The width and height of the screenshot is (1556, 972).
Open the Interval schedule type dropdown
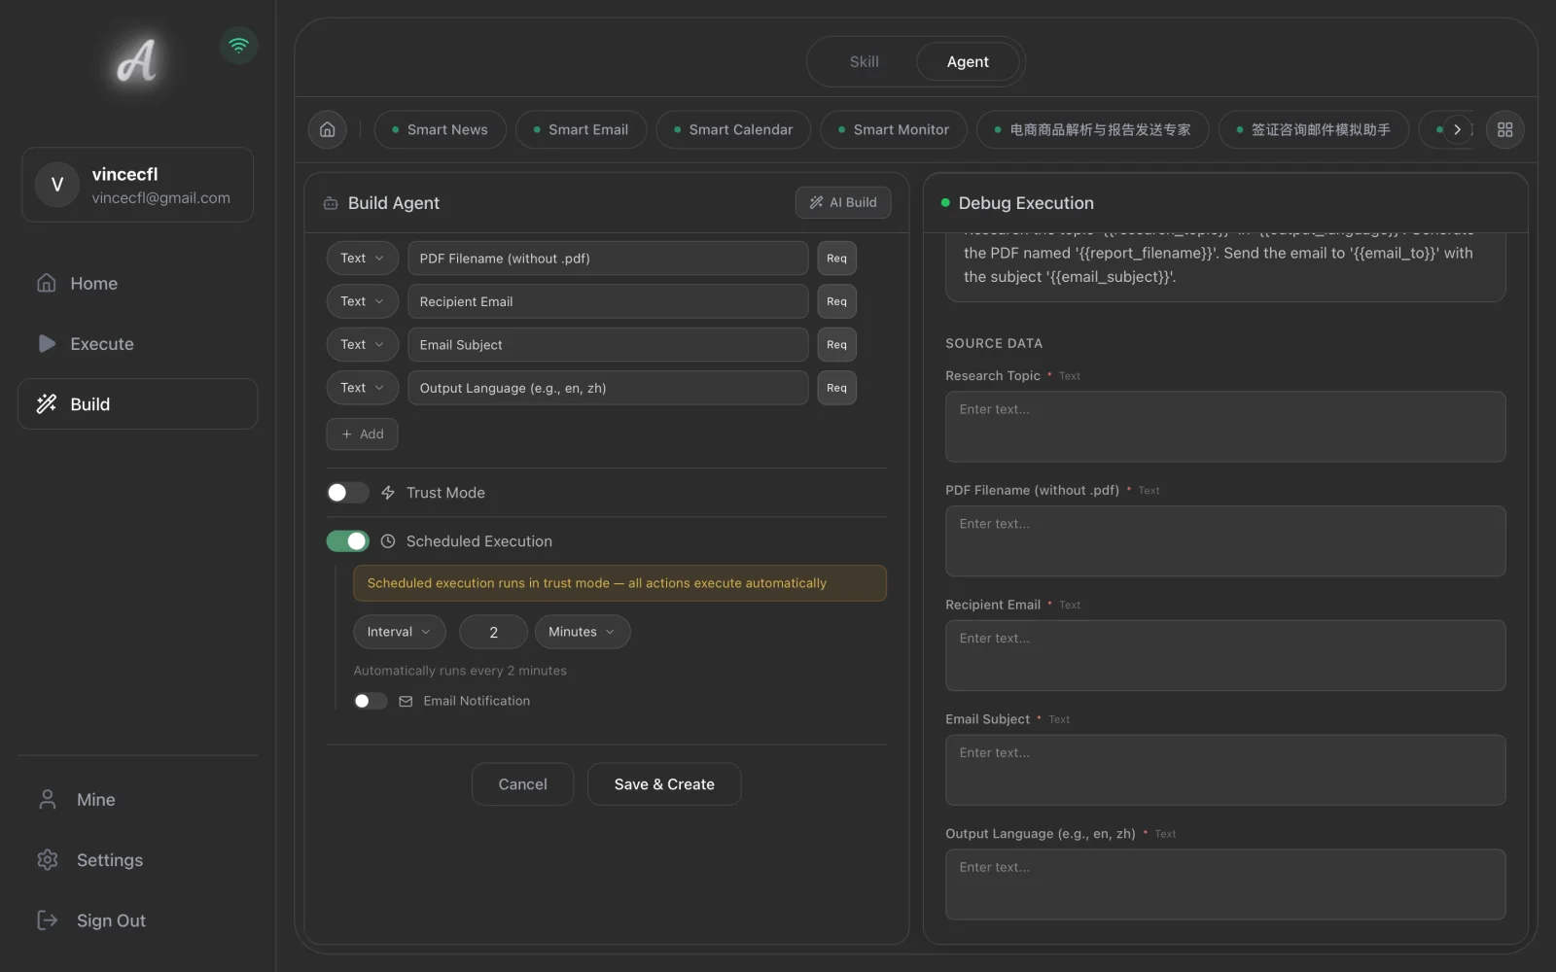click(x=400, y=632)
